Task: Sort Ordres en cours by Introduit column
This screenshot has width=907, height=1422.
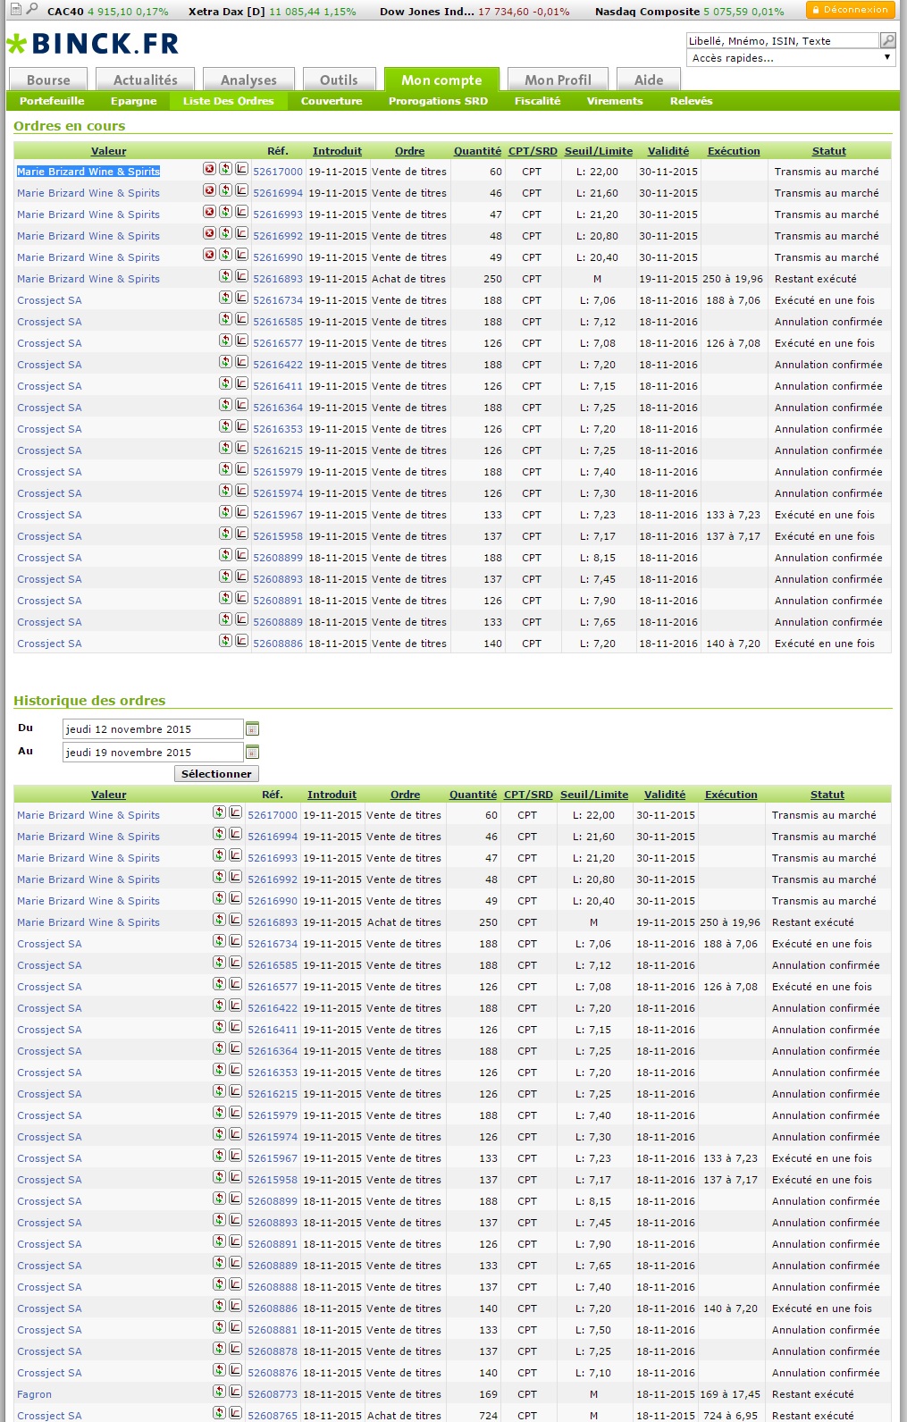Action: coord(337,151)
